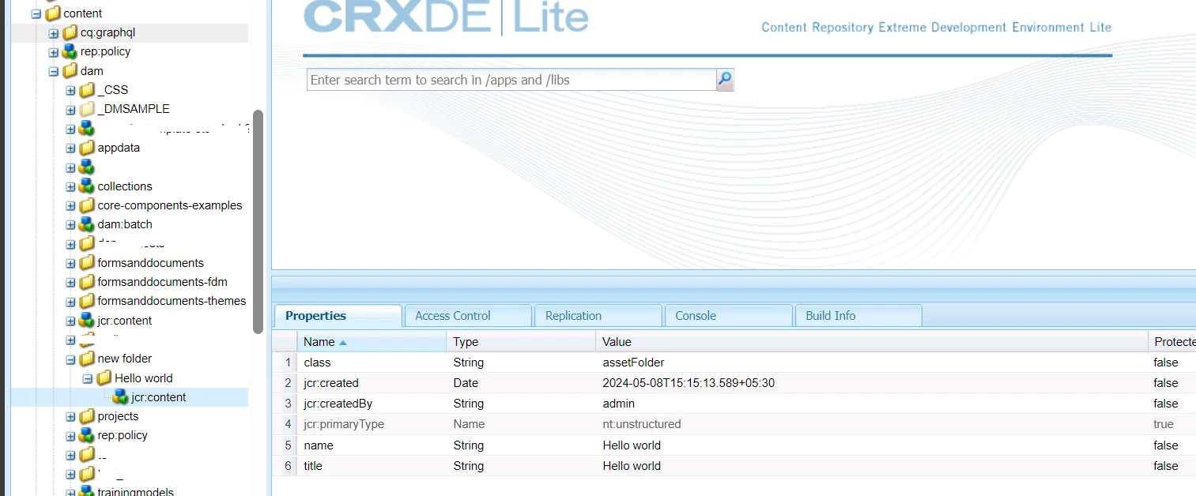Click the tree panel vertical scrollbar
This screenshot has width=1196, height=496.
click(258, 222)
